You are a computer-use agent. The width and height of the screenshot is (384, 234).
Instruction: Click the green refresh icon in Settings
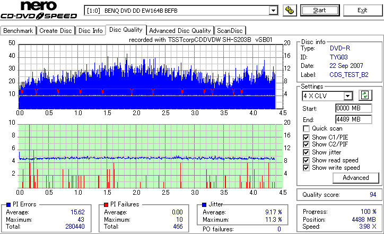(x=365, y=96)
